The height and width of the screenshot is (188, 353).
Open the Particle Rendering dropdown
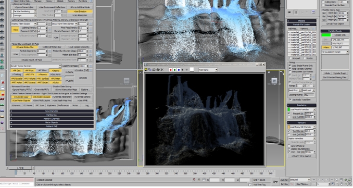point(24,11)
